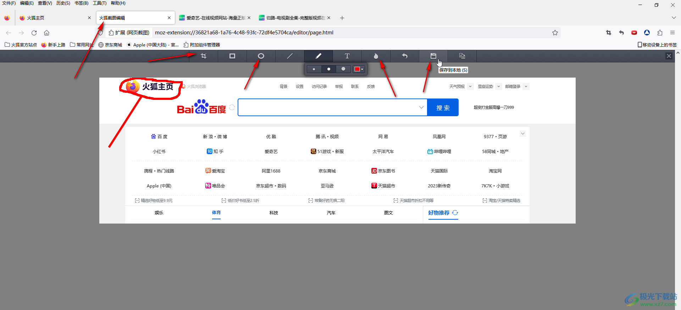
Task: Close the screenshot editor toolbar
Action: point(669,56)
